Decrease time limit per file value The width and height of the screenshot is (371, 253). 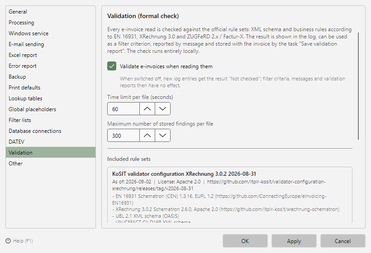point(162,109)
